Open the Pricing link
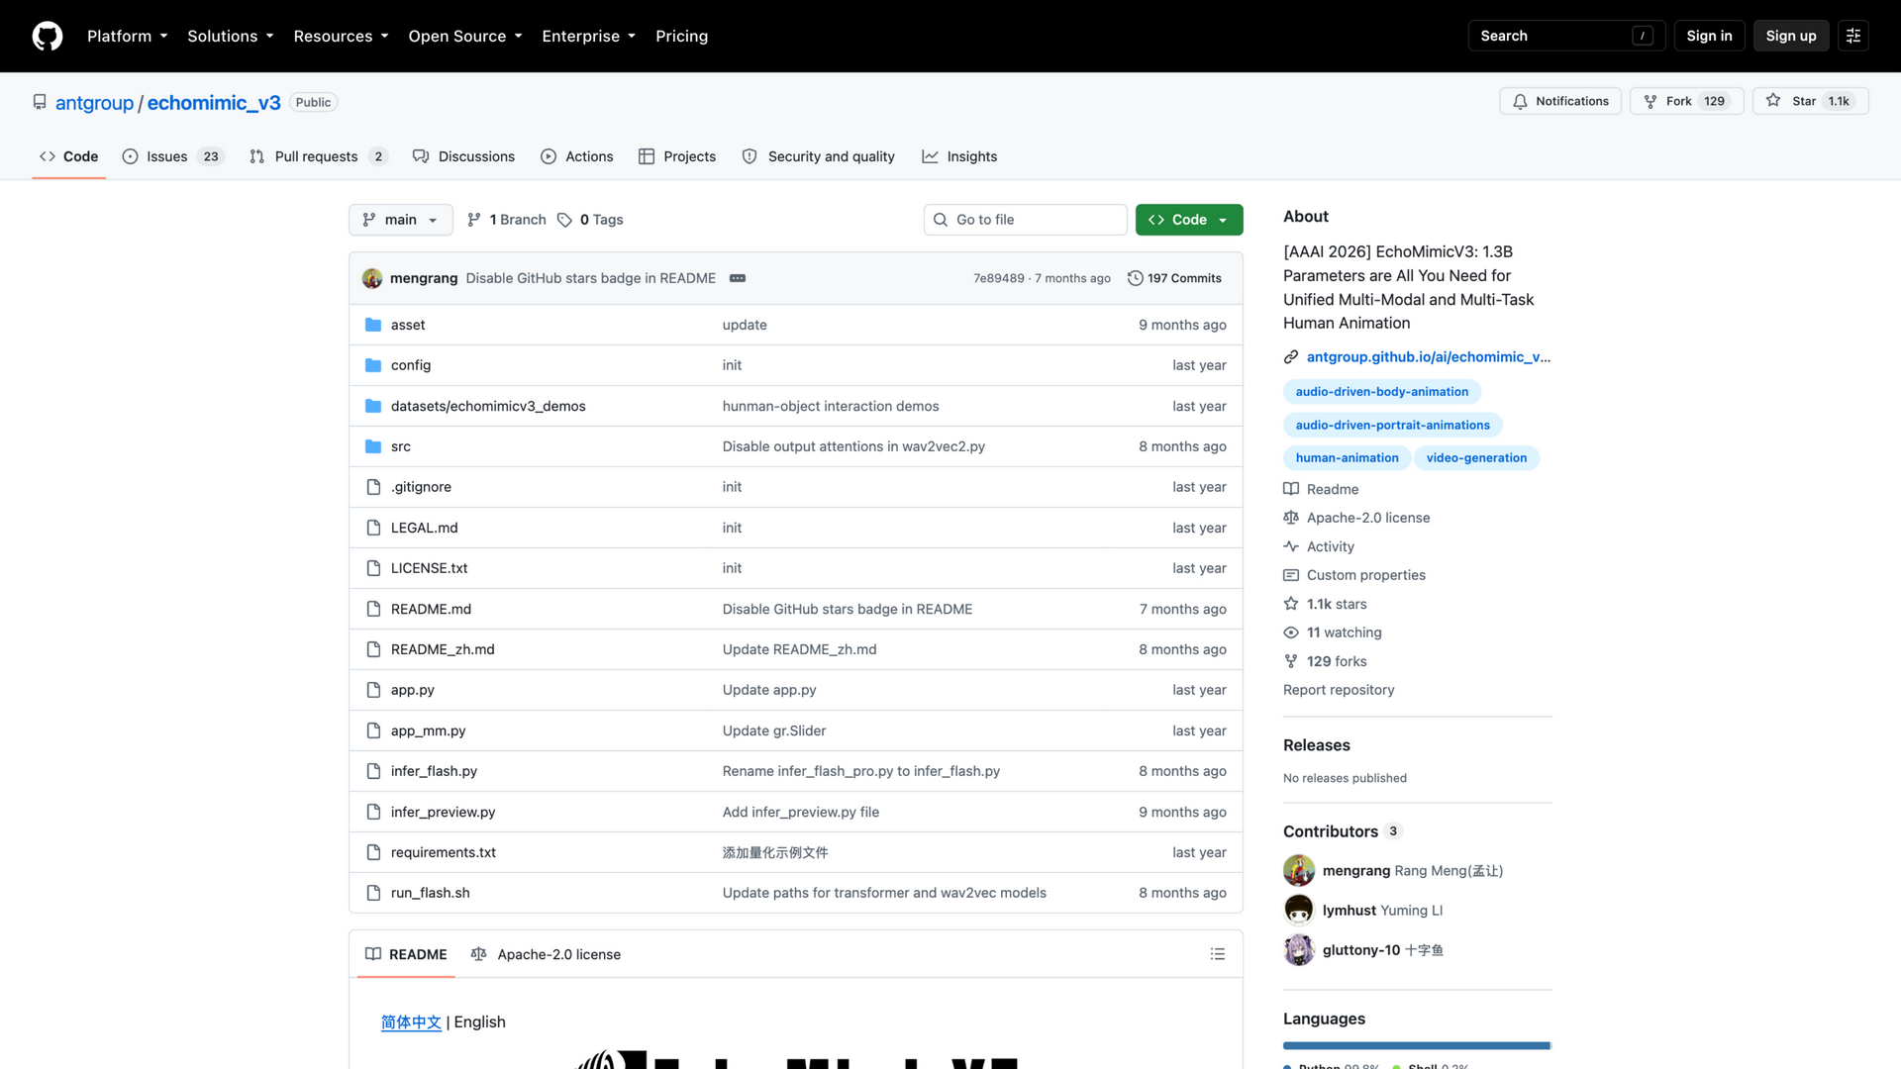1901x1069 pixels. (681, 36)
